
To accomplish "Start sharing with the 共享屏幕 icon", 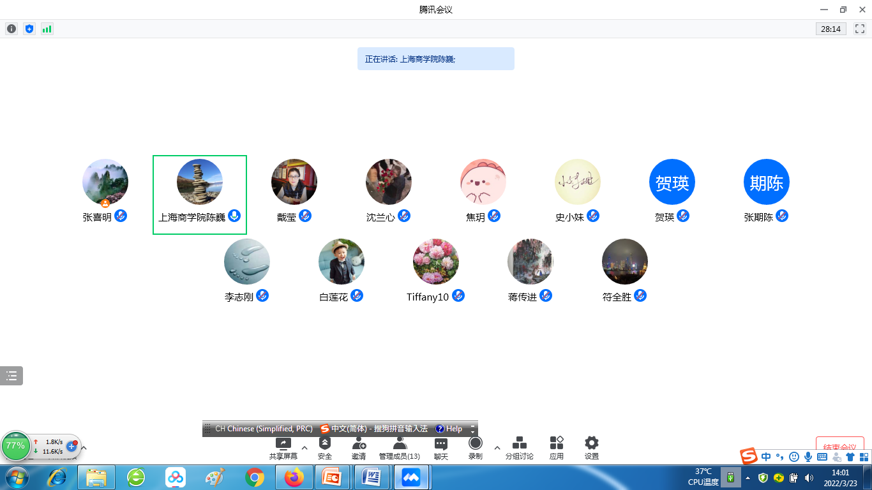I will (x=282, y=447).
